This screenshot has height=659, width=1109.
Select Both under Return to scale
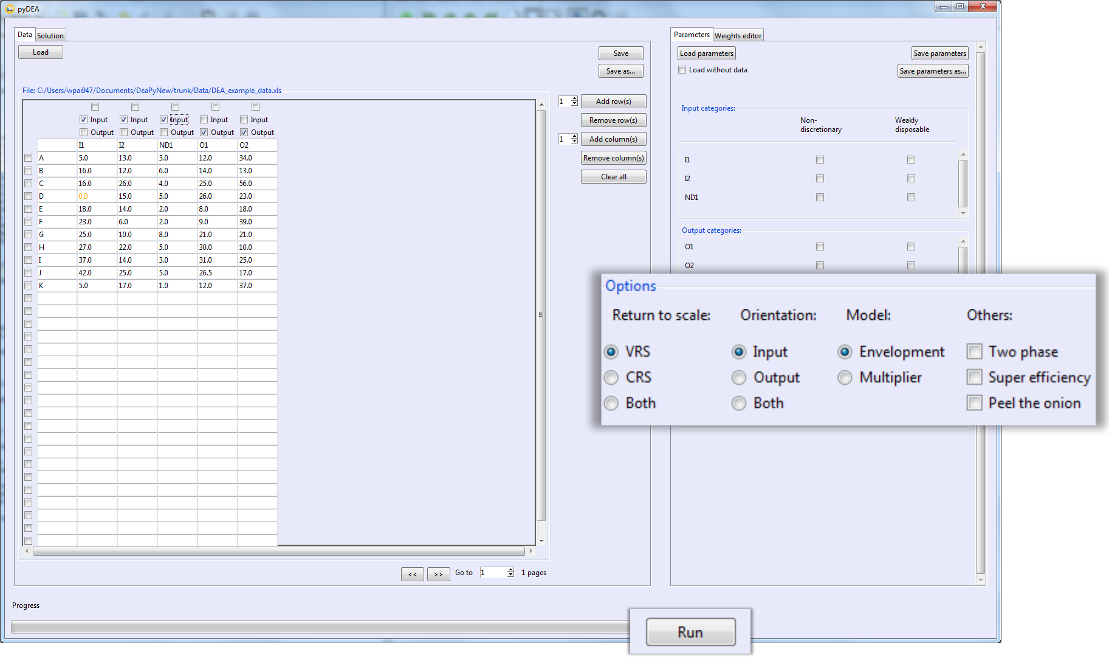[x=611, y=403]
